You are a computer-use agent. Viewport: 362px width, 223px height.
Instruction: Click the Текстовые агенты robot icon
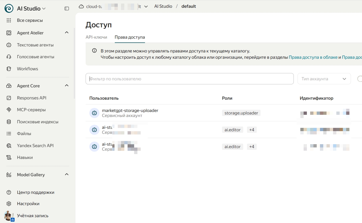tap(9, 45)
